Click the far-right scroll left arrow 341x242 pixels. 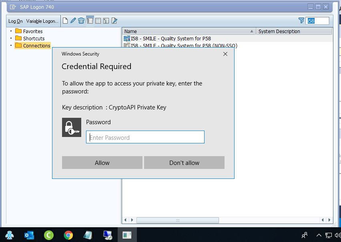click(323, 220)
